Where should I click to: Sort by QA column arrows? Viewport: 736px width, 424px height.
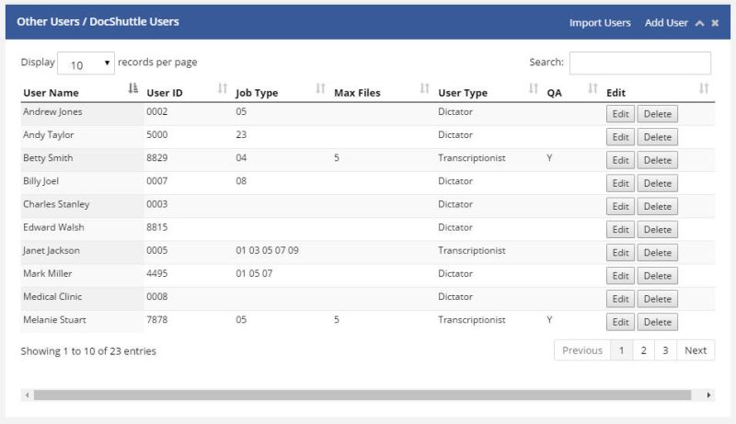(x=592, y=89)
